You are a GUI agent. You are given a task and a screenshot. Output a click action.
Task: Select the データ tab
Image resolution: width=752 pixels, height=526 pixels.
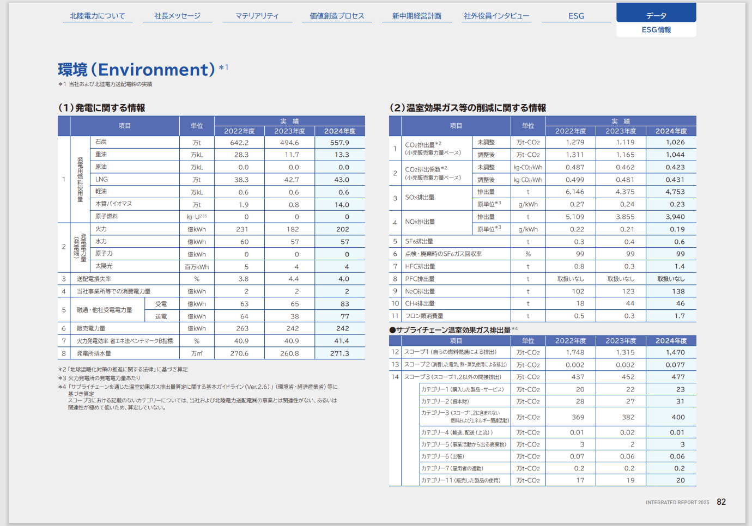656,15
